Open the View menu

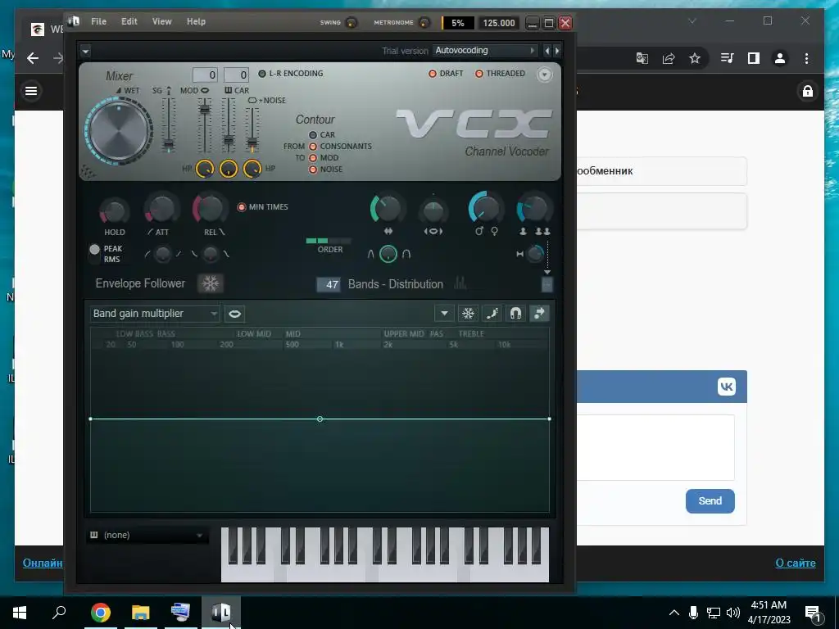161,21
